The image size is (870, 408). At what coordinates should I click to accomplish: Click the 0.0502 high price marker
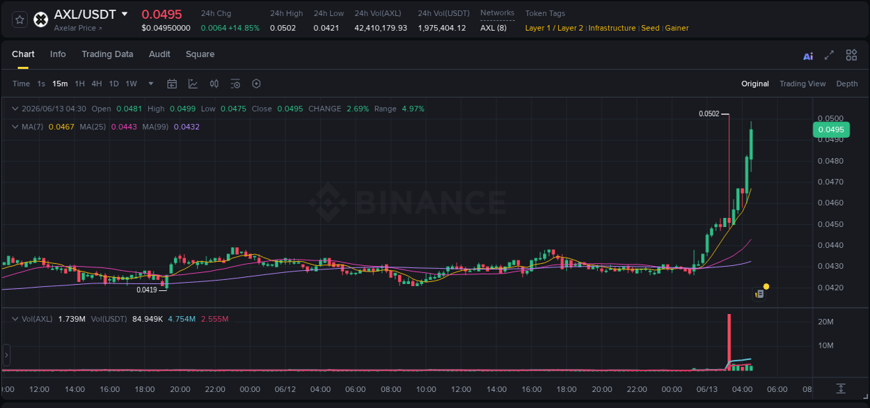click(709, 113)
